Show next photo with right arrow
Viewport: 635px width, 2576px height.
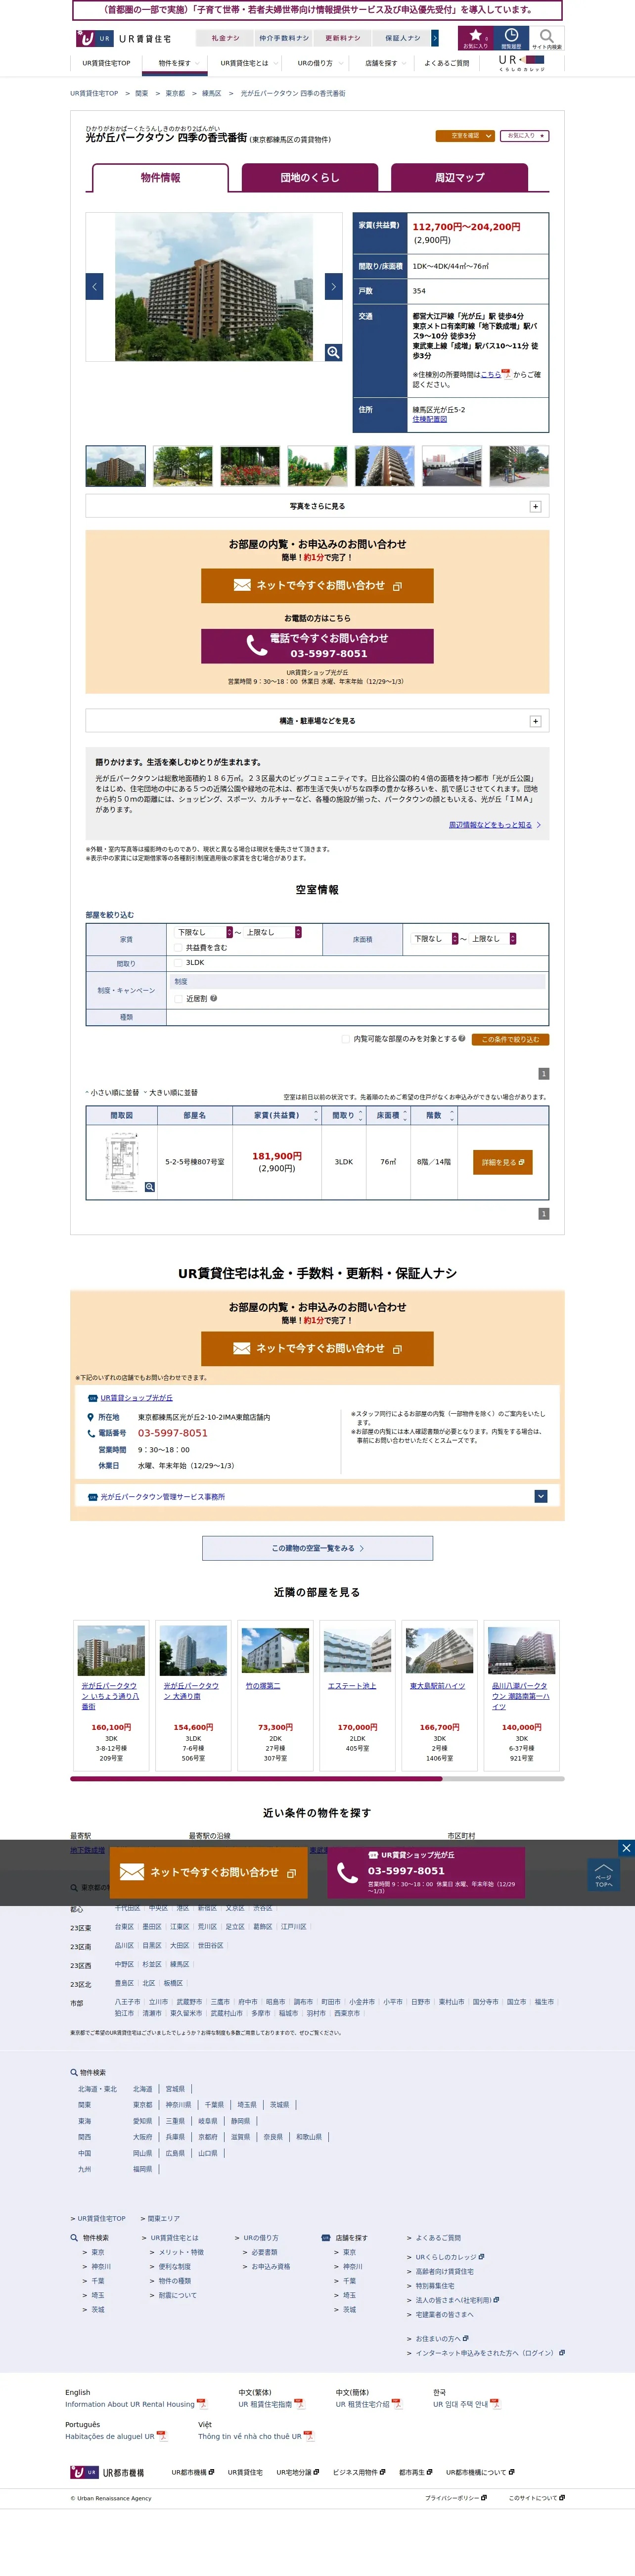click(x=333, y=286)
